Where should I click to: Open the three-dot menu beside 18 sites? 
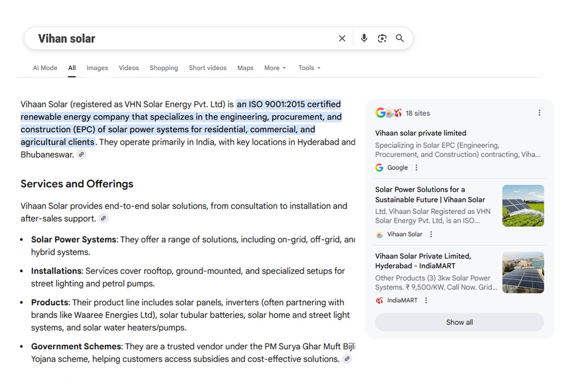click(539, 113)
